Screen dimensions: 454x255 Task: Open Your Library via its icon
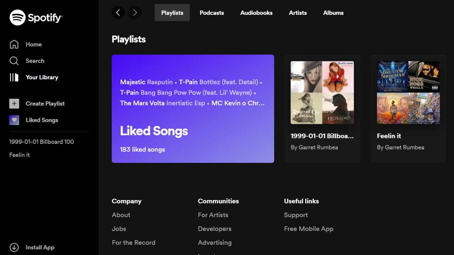pyautogui.click(x=14, y=77)
